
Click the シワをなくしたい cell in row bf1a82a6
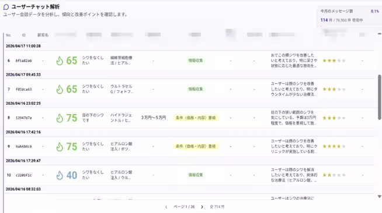point(92,61)
